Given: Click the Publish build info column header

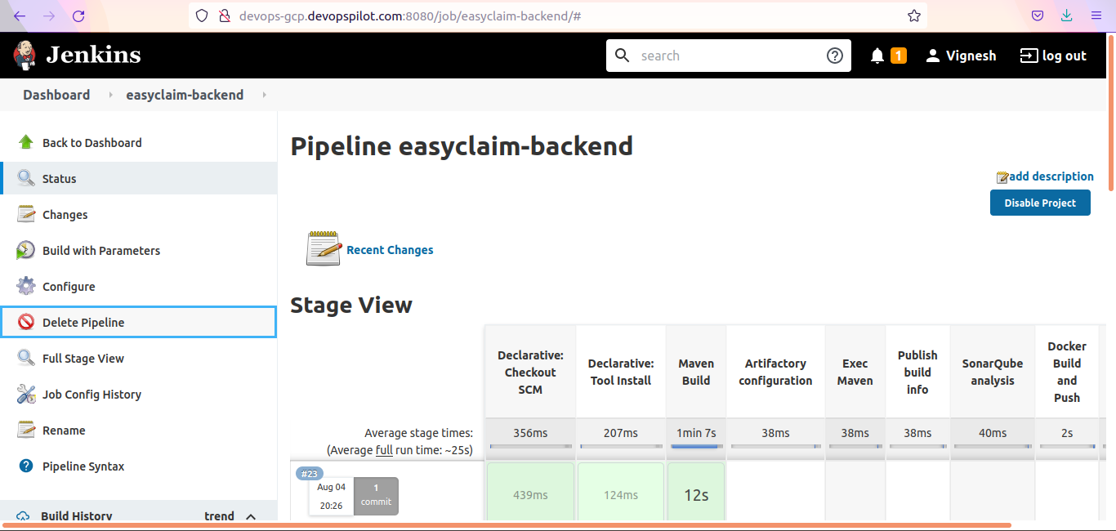Looking at the screenshot, I should (917, 373).
